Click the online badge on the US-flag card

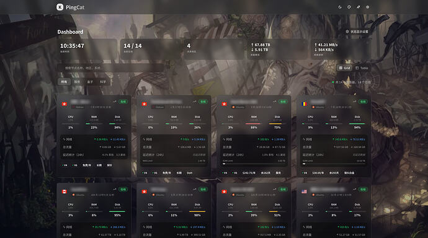click(363, 190)
